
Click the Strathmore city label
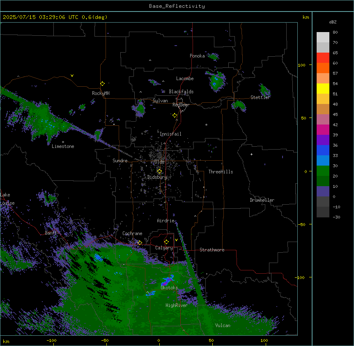click(x=212, y=250)
